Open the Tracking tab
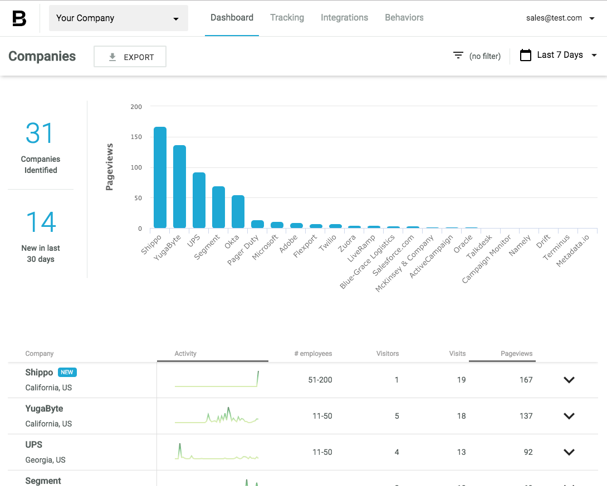This screenshot has width=607, height=486. tap(287, 18)
